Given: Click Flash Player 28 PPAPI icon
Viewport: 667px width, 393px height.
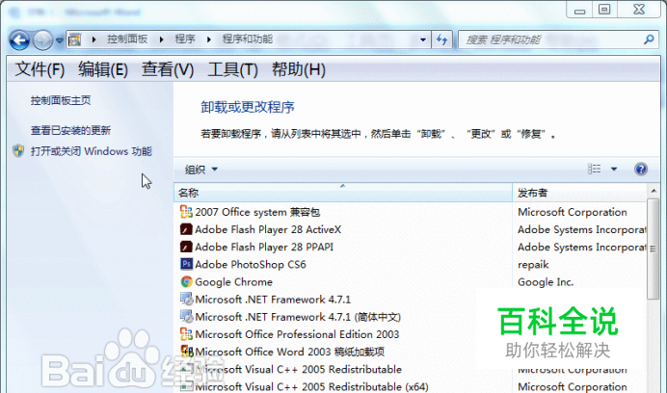Looking at the screenshot, I should click(x=186, y=248).
